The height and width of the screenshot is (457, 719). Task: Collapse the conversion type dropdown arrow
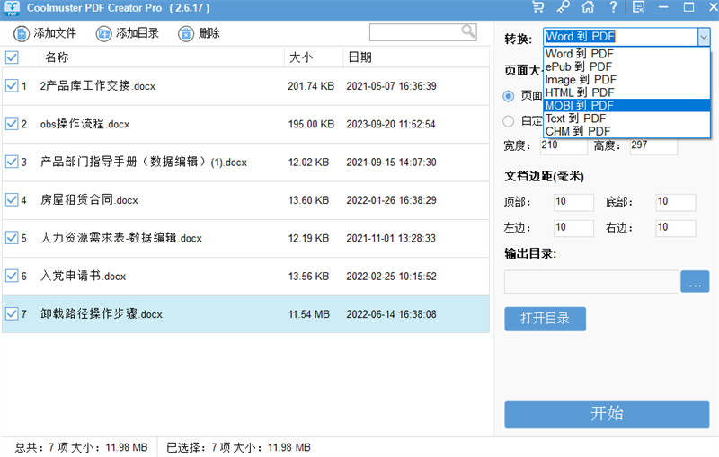click(x=704, y=37)
